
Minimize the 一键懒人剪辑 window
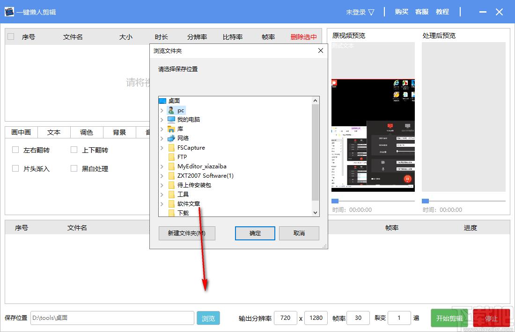coord(483,12)
